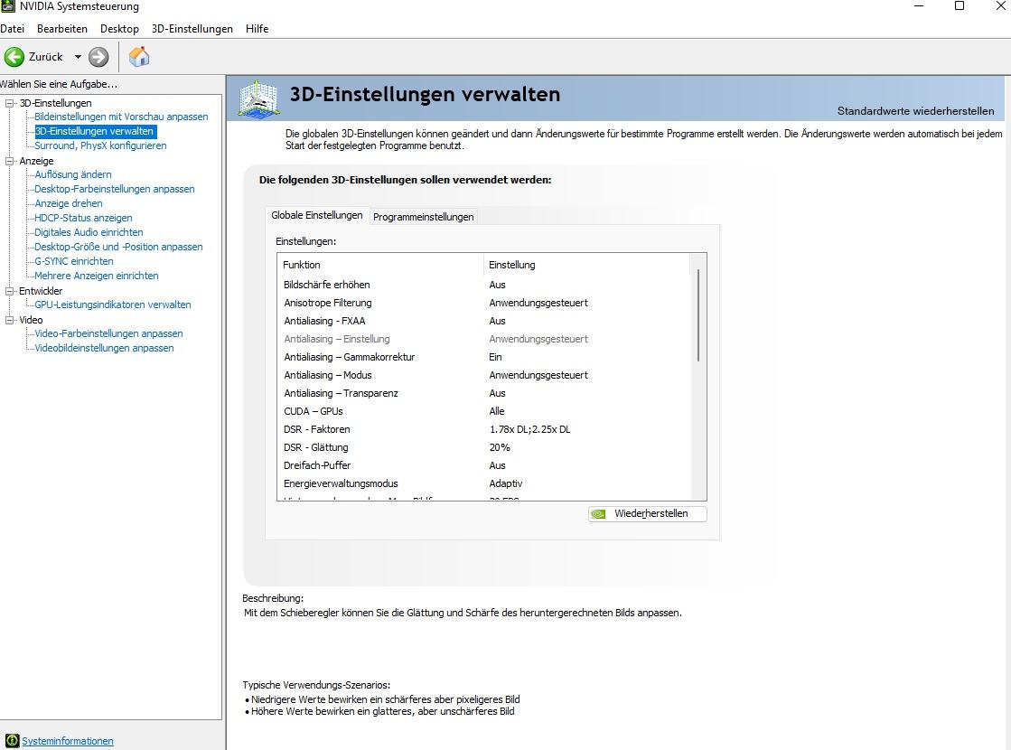
Task: Open Digitales Audio einrichten
Action: [89, 232]
